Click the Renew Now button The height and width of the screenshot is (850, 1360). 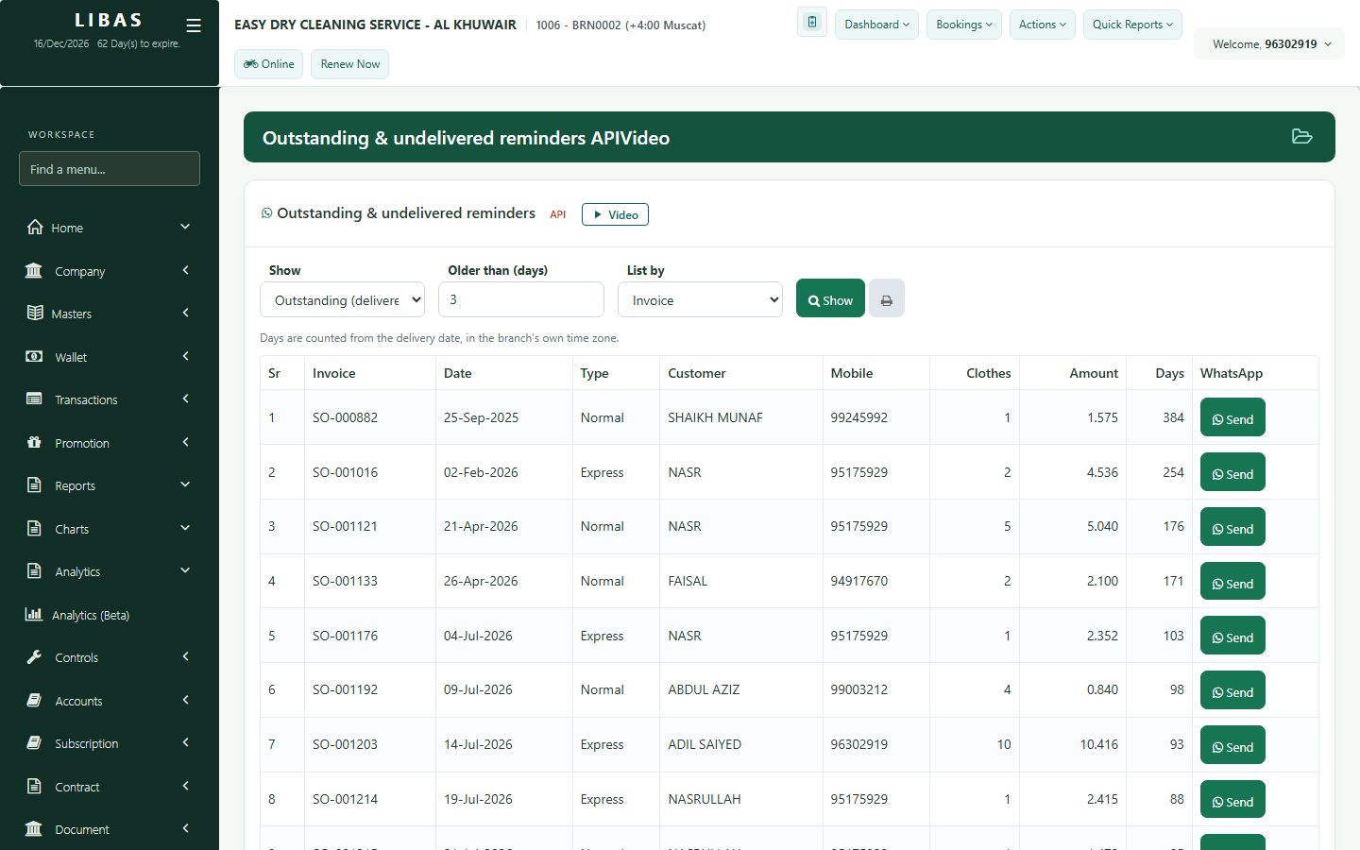pyautogui.click(x=350, y=64)
